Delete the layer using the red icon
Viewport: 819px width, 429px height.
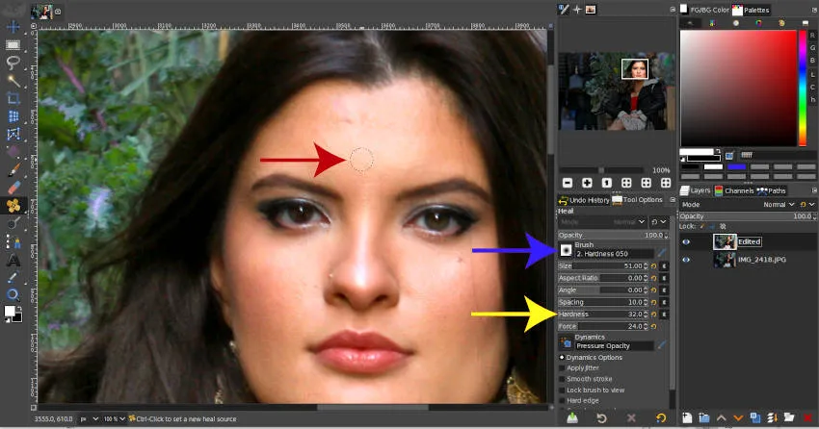(807, 418)
